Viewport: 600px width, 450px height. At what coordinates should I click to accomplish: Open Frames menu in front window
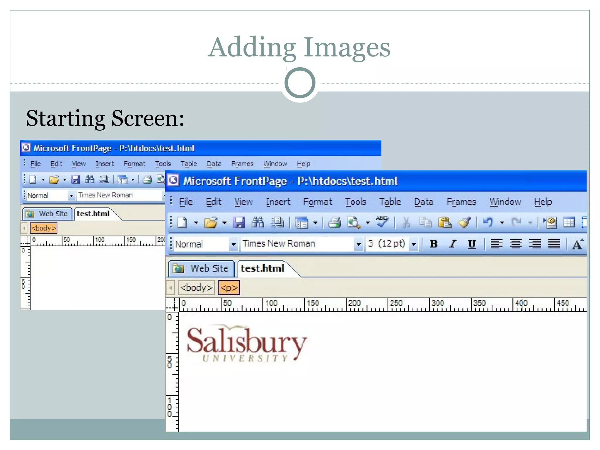point(461,202)
